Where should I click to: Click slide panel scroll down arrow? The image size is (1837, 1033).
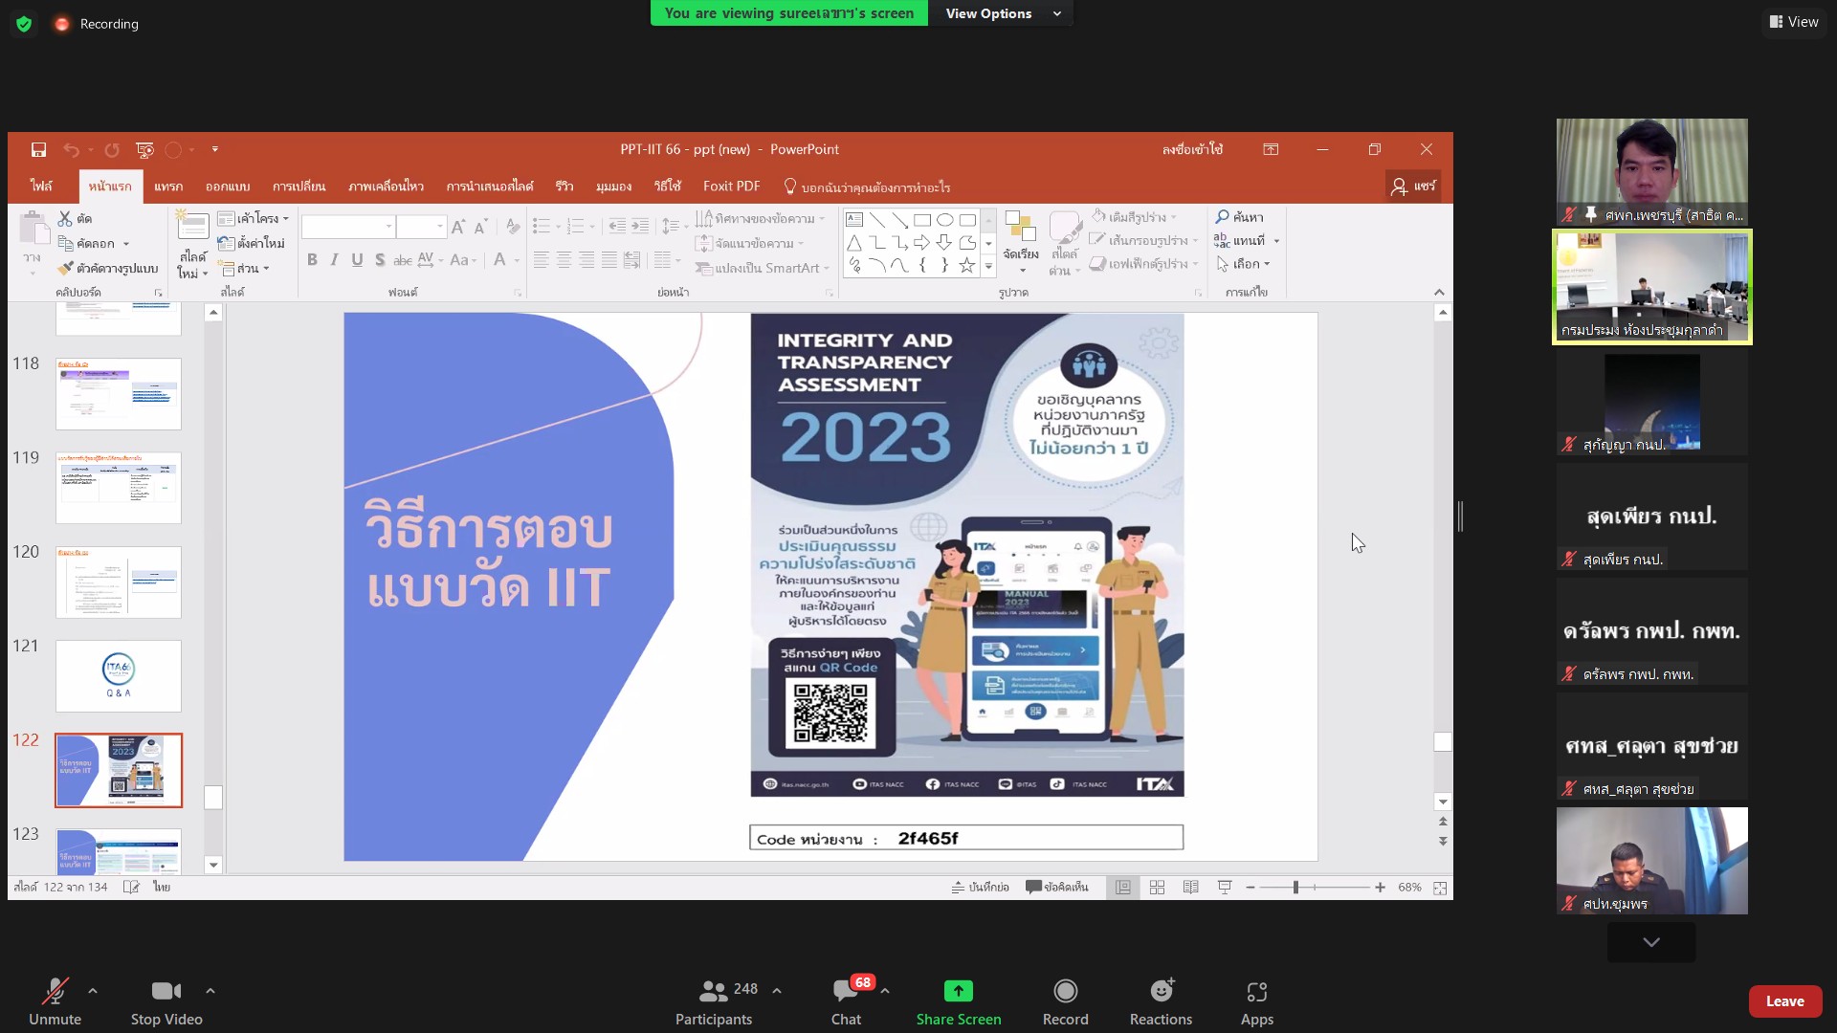(213, 865)
